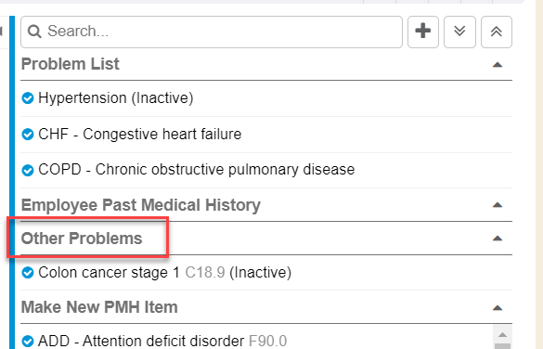This screenshot has height=349, width=543.
Task: Collapse the Other Problems section arrow
Action: 498,239
